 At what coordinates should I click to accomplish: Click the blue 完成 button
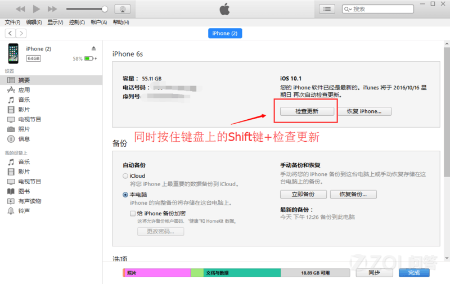tap(414, 273)
